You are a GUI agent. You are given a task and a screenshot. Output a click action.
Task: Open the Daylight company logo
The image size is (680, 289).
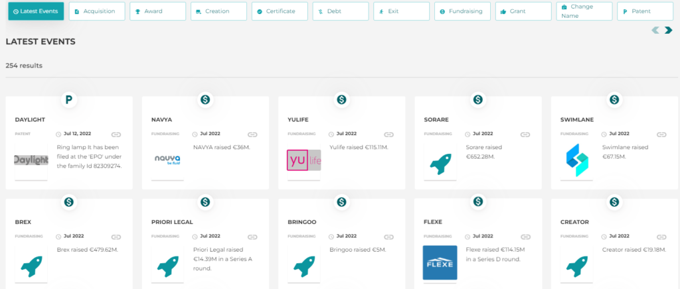[x=31, y=160]
